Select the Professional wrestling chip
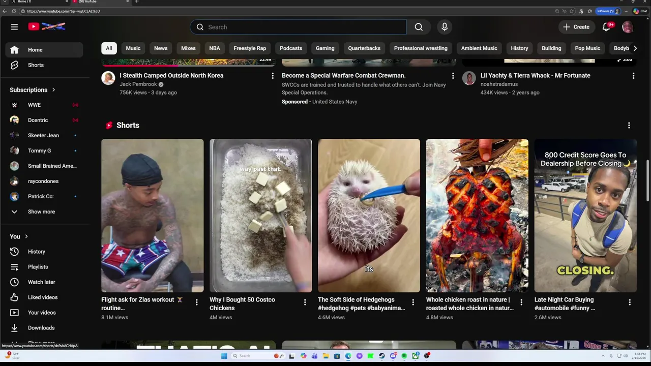The width and height of the screenshot is (651, 366). [421, 48]
